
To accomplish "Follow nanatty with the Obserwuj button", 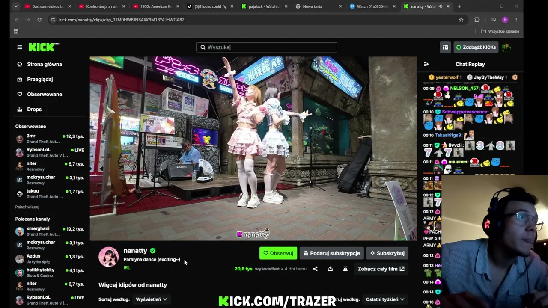I will click(278, 253).
